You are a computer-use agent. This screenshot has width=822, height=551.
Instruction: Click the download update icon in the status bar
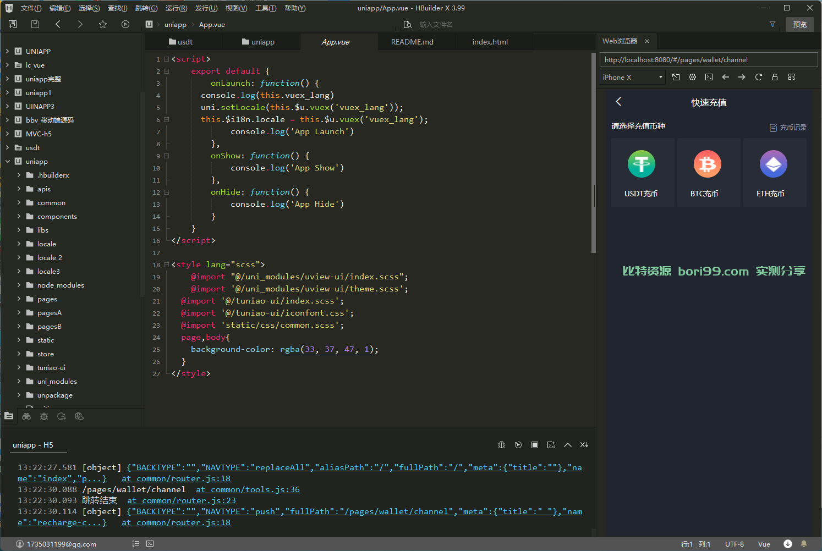[x=788, y=544]
